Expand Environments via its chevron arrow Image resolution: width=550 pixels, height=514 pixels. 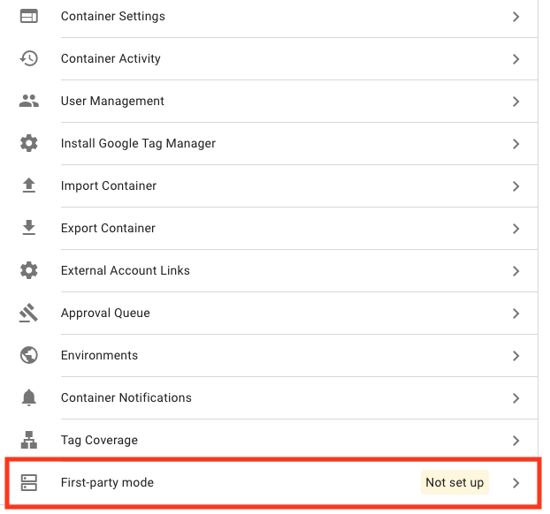coord(516,356)
